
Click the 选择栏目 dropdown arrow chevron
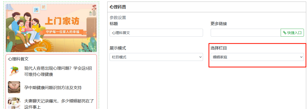click(x=301, y=57)
